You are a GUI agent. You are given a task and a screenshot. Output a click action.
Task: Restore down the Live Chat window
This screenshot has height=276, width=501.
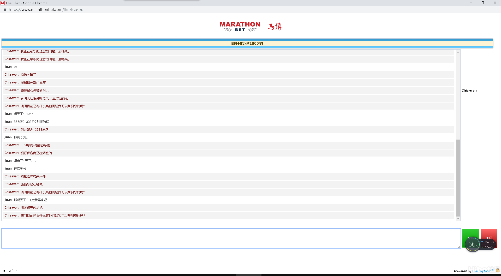tap(483, 3)
